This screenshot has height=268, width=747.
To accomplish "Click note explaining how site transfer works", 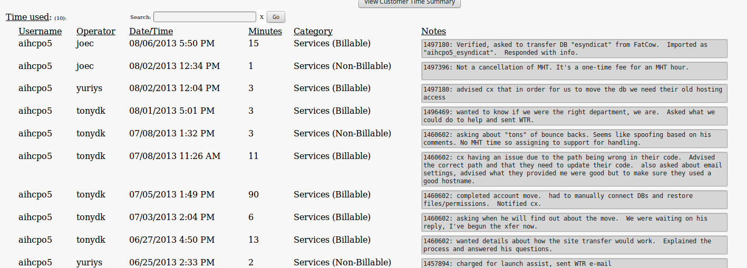I will click(574, 245).
